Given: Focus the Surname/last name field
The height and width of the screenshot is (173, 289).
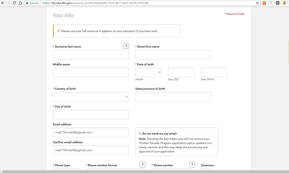Looking at the screenshot, I should (x=91, y=55).
